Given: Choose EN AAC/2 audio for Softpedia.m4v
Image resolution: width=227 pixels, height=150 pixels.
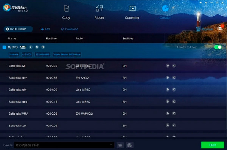Looking at the screenshot, I should [x=82, y=78].
